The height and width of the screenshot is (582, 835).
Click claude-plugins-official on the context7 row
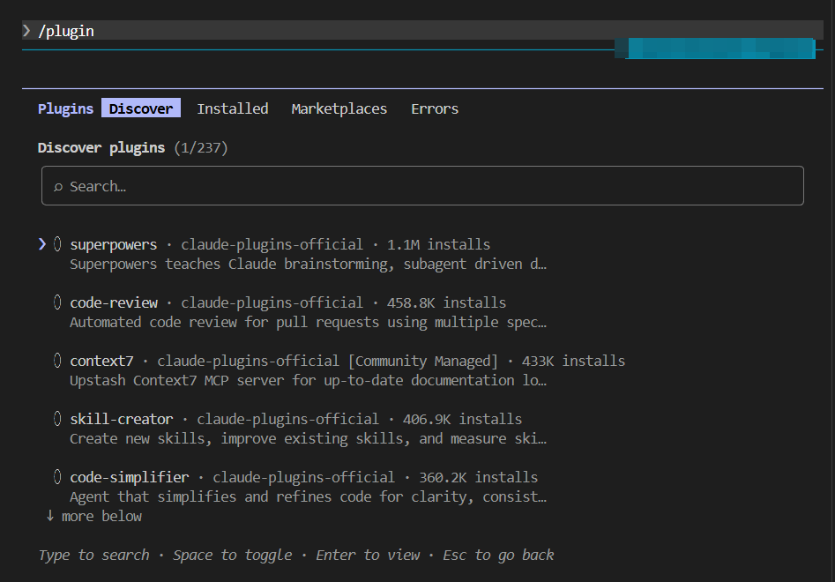coord(248,361)
